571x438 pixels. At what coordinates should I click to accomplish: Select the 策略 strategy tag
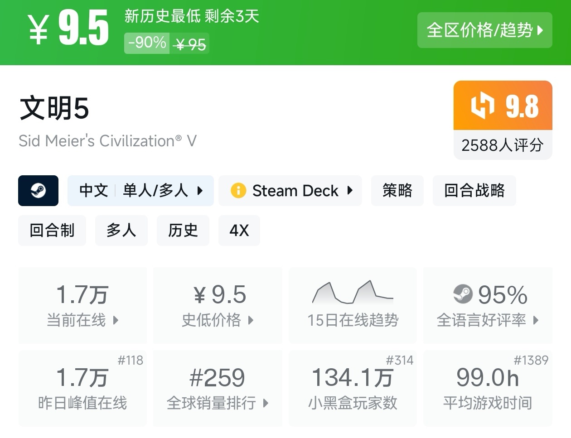click(397, 191)
